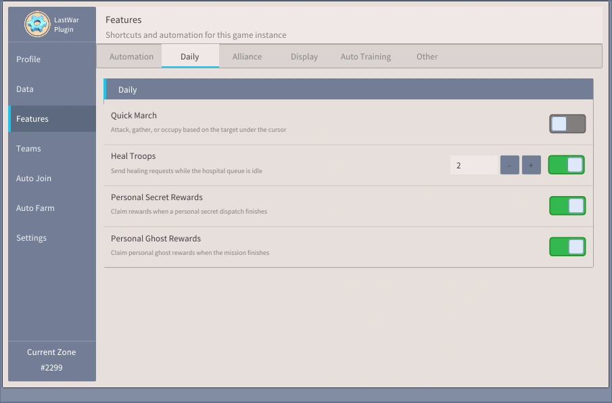Click the LastWar Plugin gear logo
This screenshot has width=612, height=403.
(37, 24)
